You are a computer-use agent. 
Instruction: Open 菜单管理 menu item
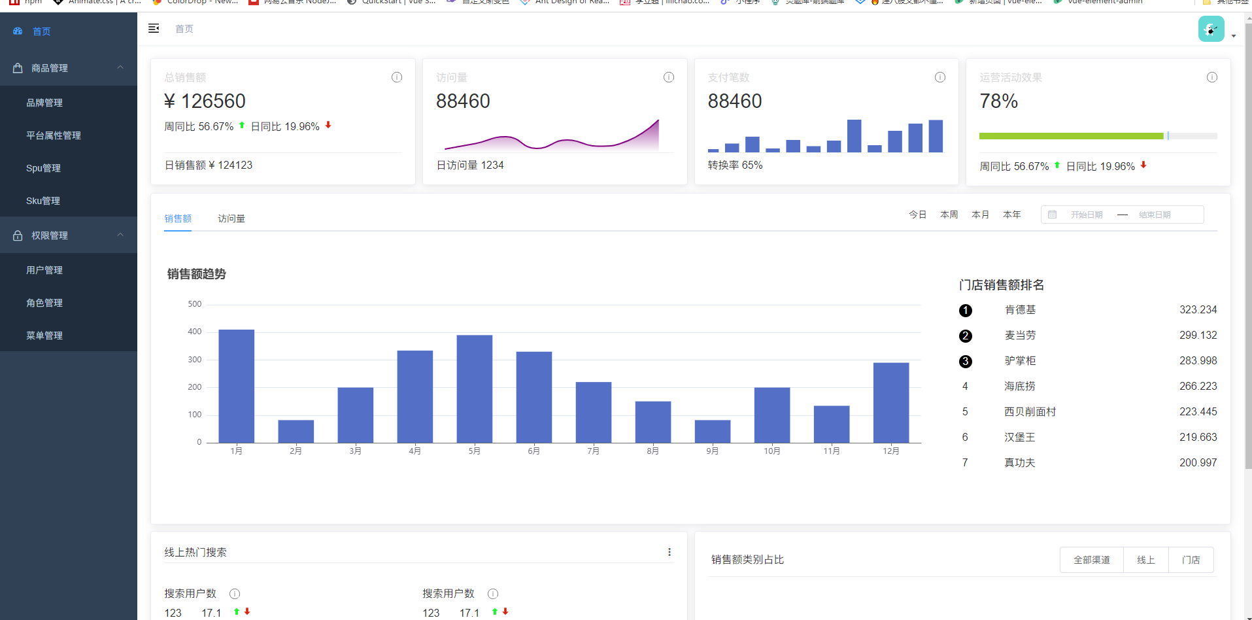[69, 336]
